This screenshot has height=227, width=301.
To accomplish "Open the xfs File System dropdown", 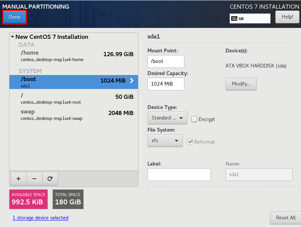I will pos(165,141).
